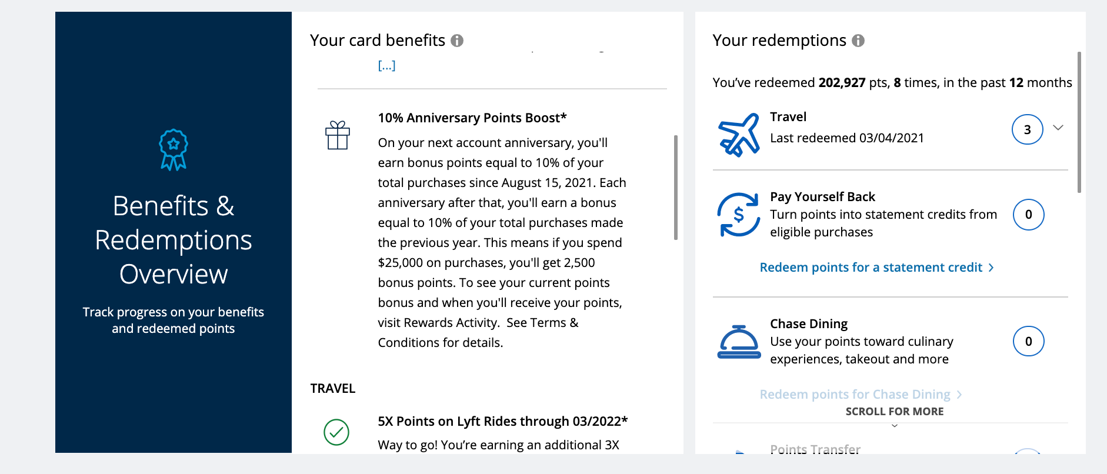1107x474 pixels.
Task: Click the green checkmark beside Lyft Rides benefit
Action: click(336, 432)
